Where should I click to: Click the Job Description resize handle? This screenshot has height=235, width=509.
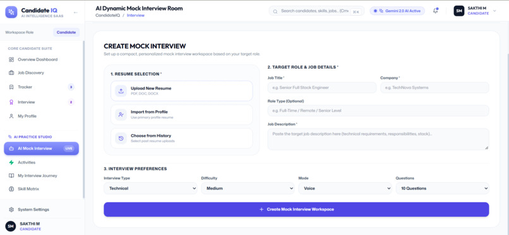tap(486, 147)
